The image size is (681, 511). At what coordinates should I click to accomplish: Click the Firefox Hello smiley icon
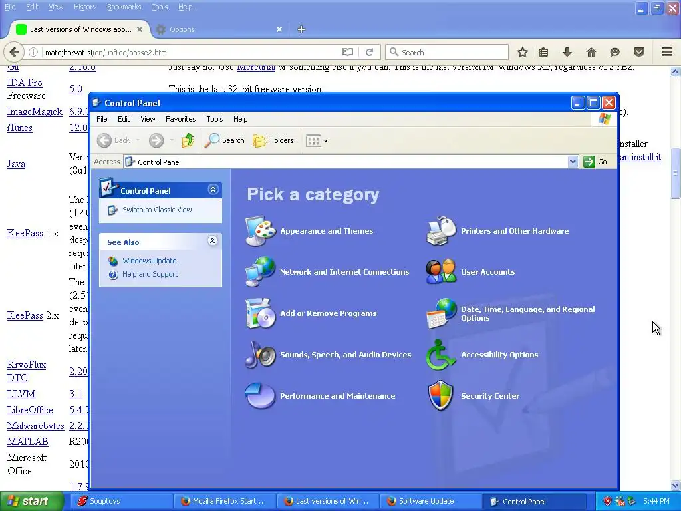(x=614, y=52)
